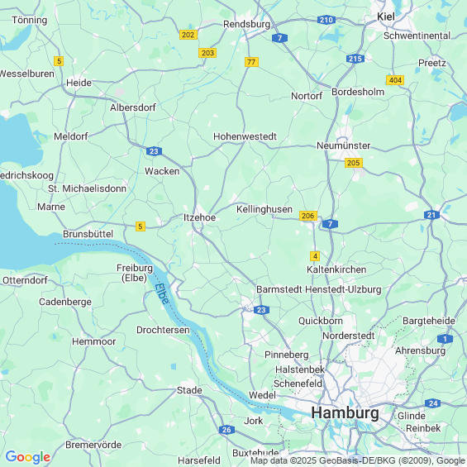Click the map data attribution text
The height and width of the screenshot is (467, 467).
[x=359, y=460]
